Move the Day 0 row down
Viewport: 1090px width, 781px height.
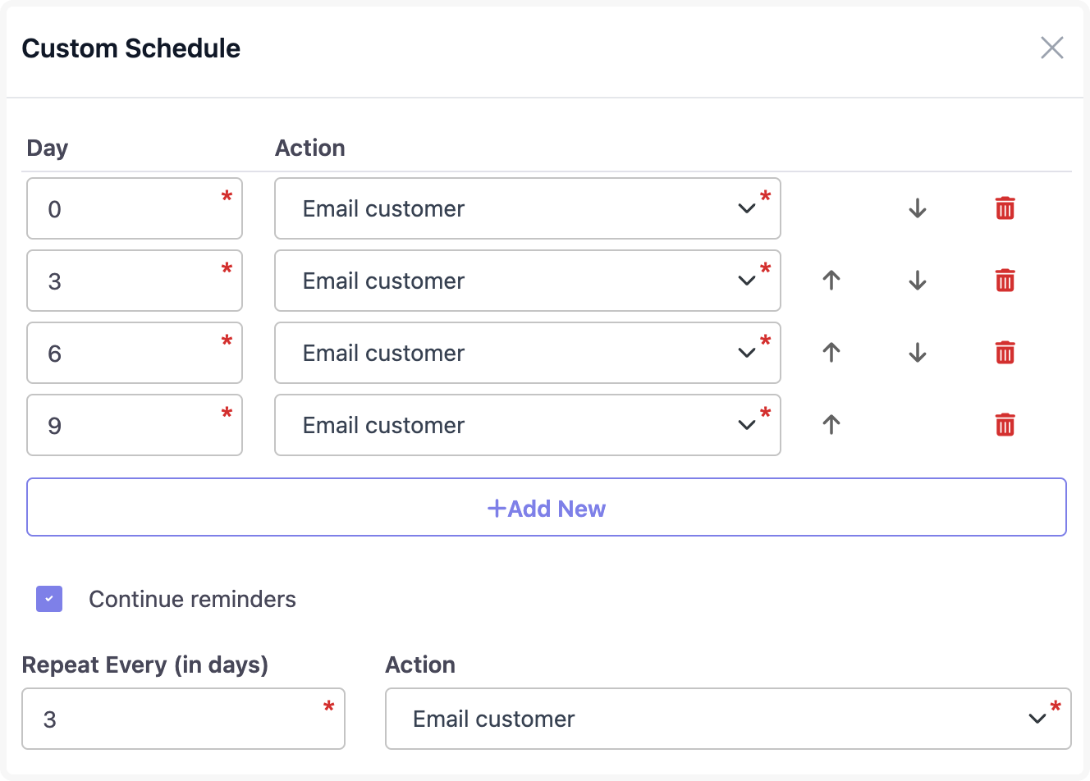(918, 208)
